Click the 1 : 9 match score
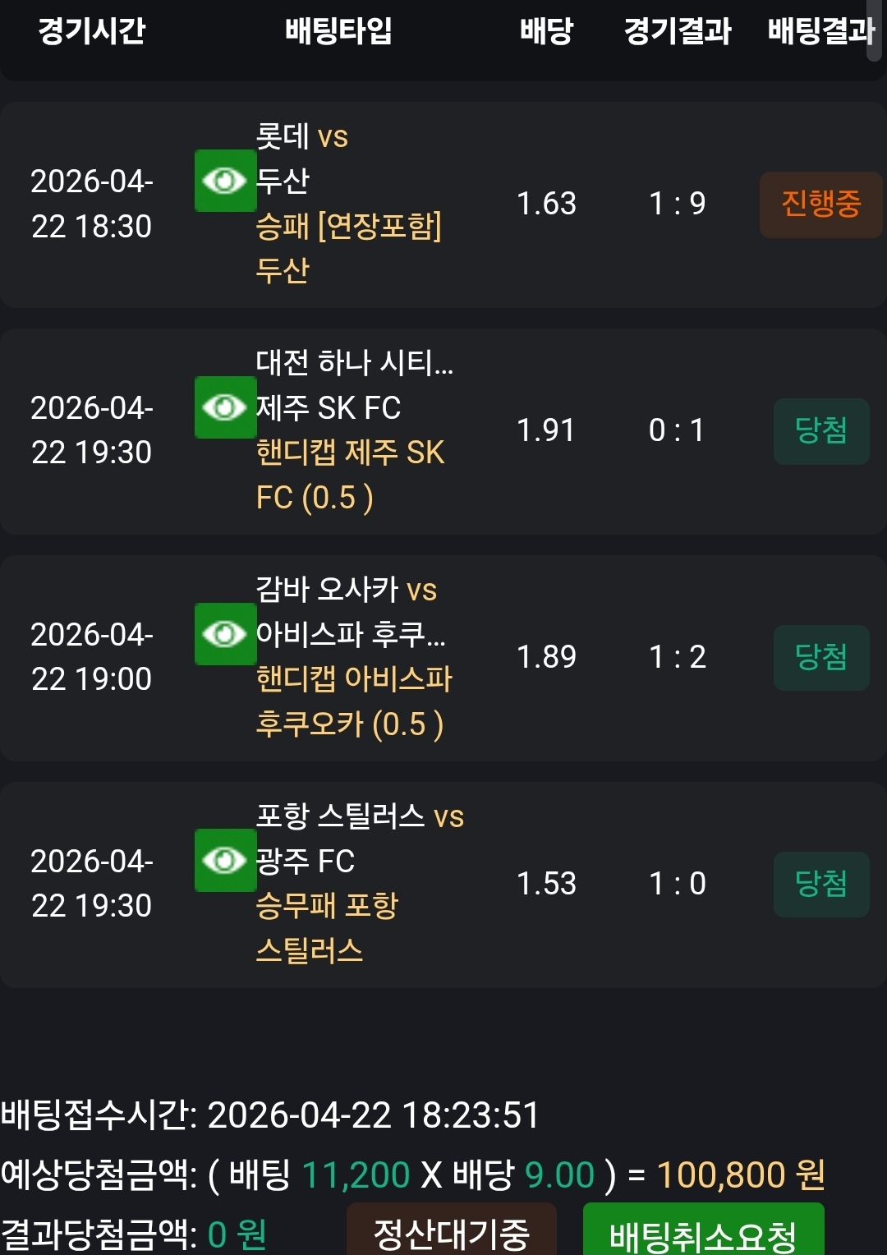 point(677,204)
